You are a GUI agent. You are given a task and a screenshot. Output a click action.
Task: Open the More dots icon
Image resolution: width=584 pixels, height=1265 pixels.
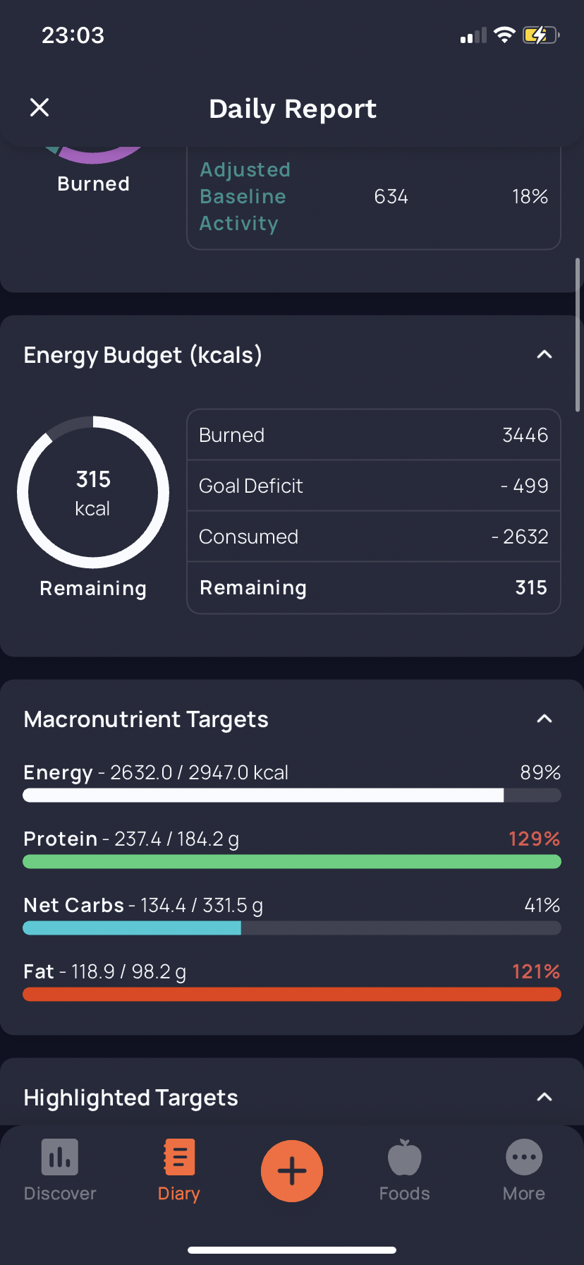[524, 1158]
